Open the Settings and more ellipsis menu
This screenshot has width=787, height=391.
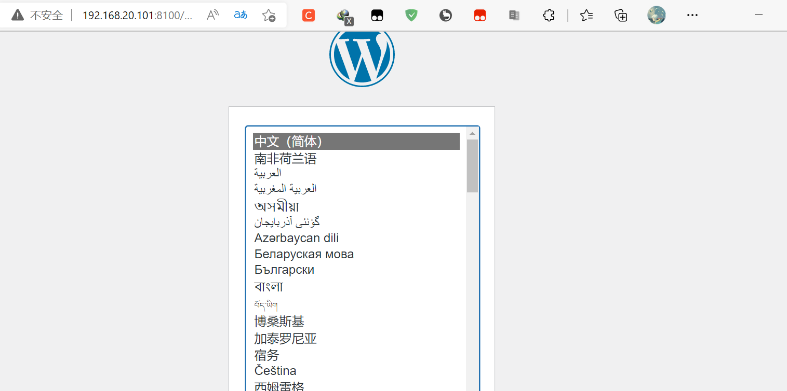pos(692,16)
